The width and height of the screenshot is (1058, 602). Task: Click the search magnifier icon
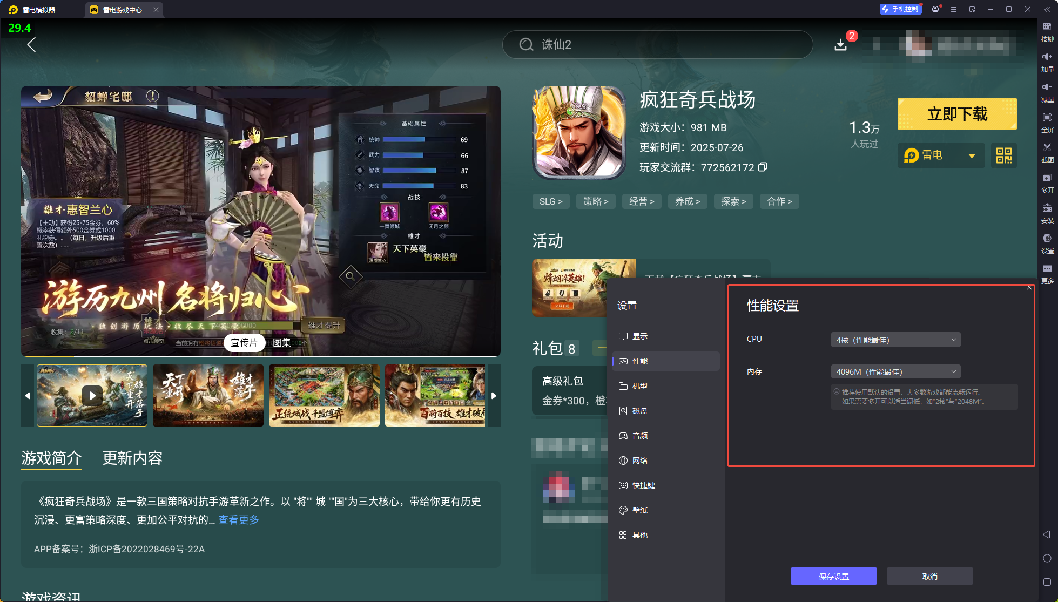[x=526, y=44]
